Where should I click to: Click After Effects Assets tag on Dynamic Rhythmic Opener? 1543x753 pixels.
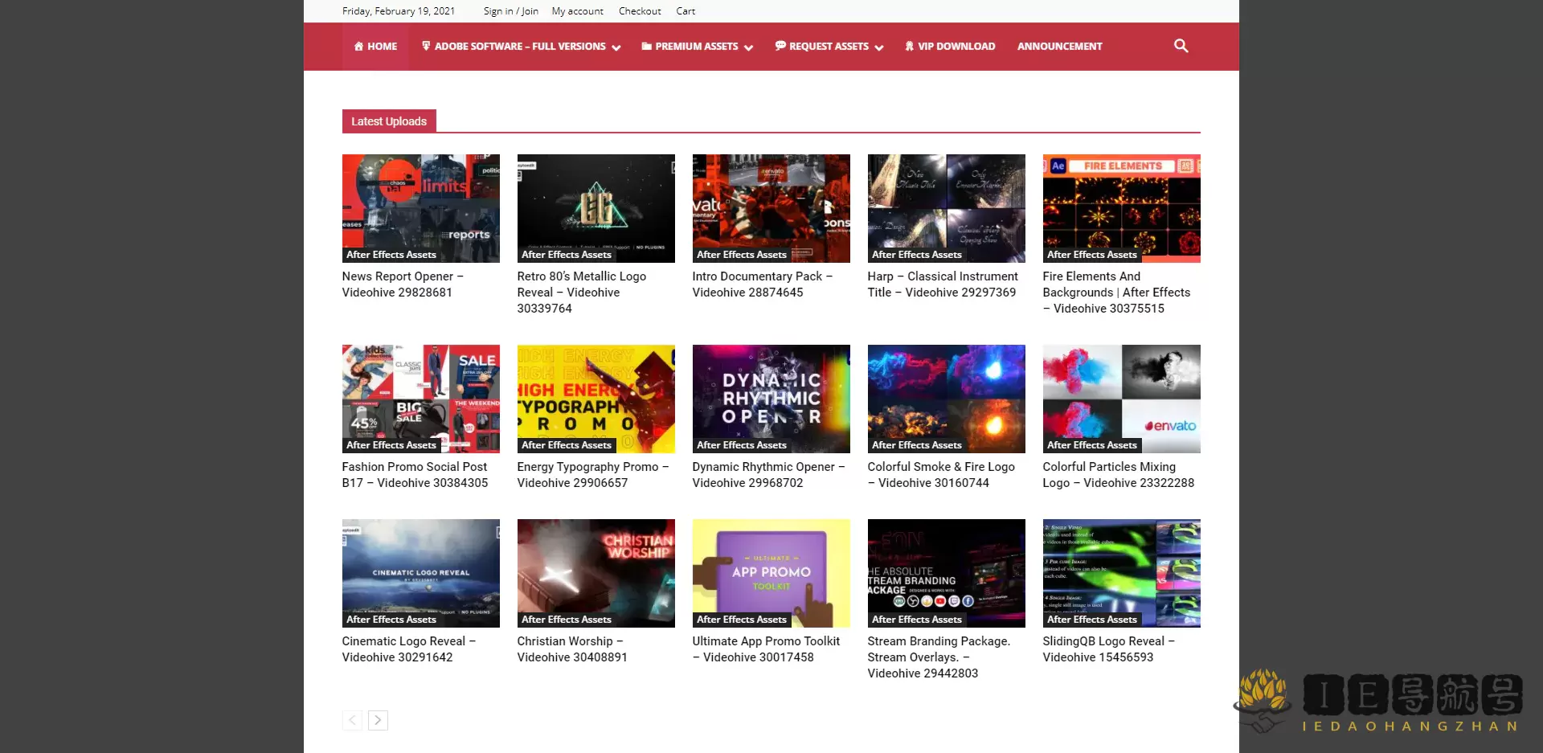tap(741, 445)
